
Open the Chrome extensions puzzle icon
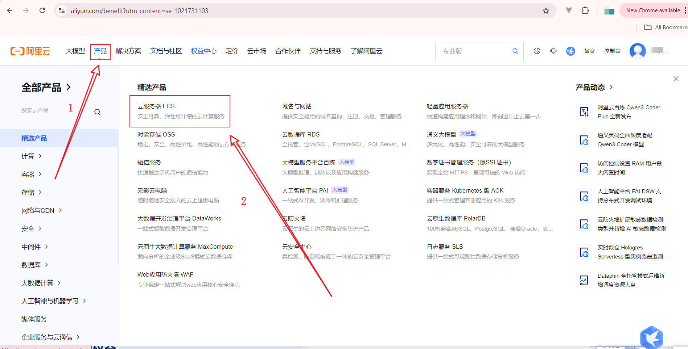click(585, 10)
